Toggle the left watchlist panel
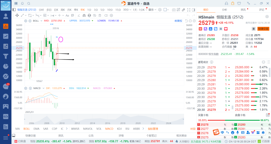Viewport: 271px width, 144px height. [x=14, y=10]
